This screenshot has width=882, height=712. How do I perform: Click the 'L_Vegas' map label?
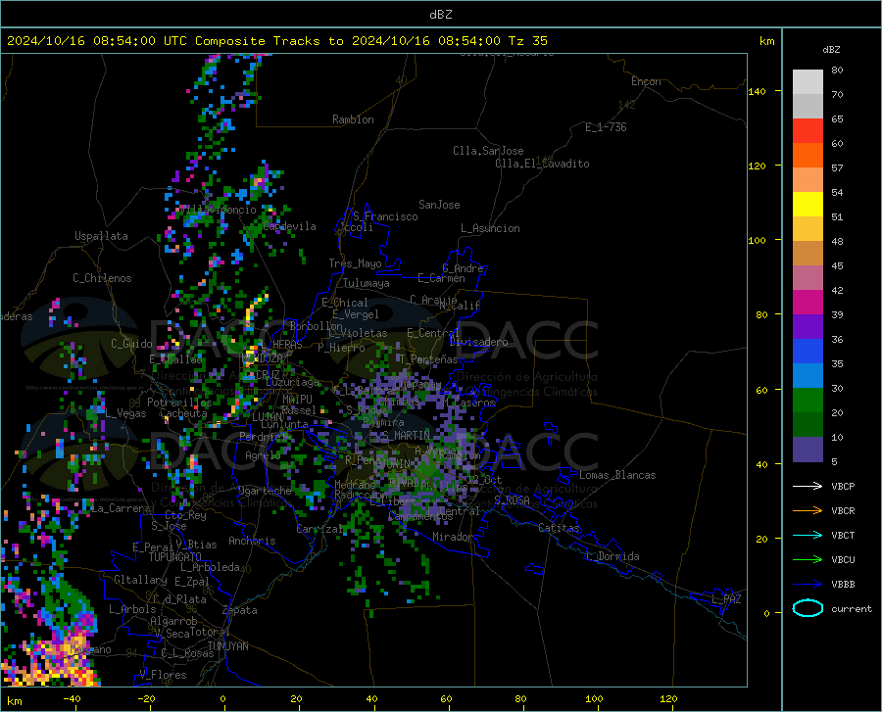125,413
